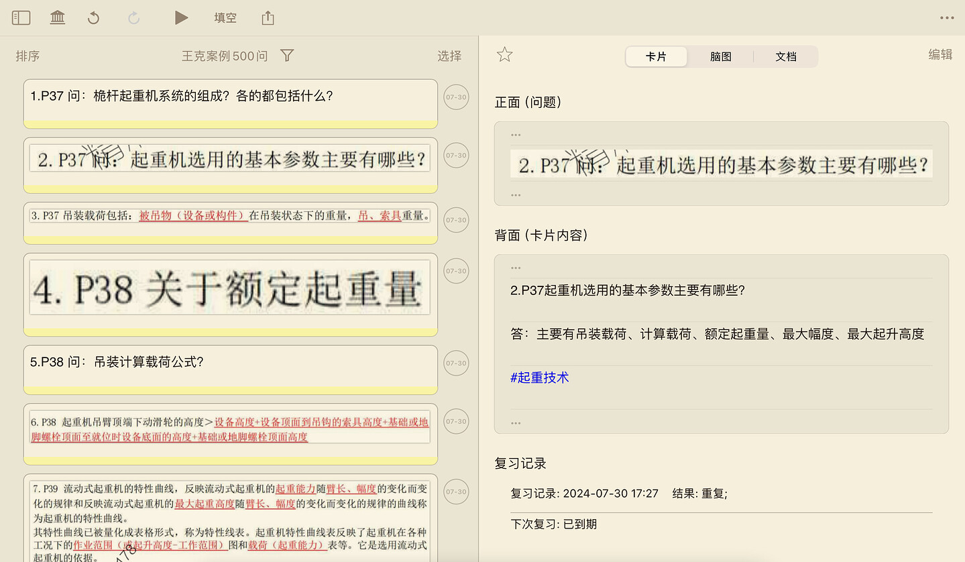The image size is (965, 562).
Task: Click the 07-30 badge beside card 3.P37
Action: pyautogui.click(x=456, y=220)
